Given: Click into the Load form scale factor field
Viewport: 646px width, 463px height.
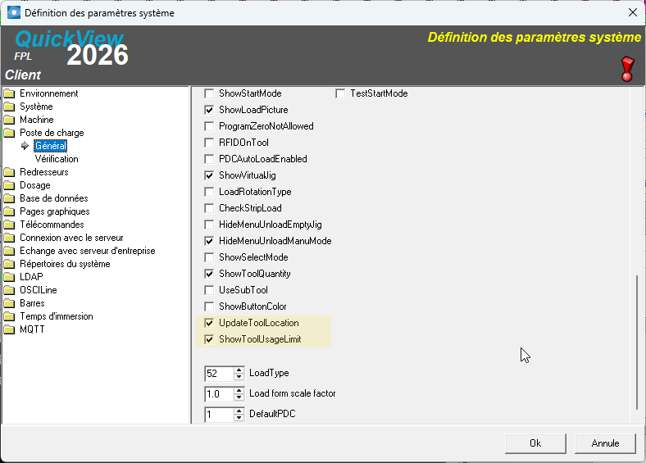Looking at the screenshot, I should click(x=219, y=394).
